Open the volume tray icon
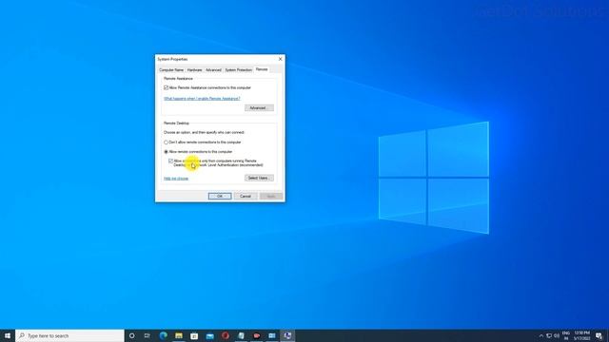Image resolution: width=609 pixels, height=342 pixels. (557, 335)
